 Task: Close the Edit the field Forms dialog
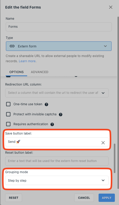[x=111, y=7]
